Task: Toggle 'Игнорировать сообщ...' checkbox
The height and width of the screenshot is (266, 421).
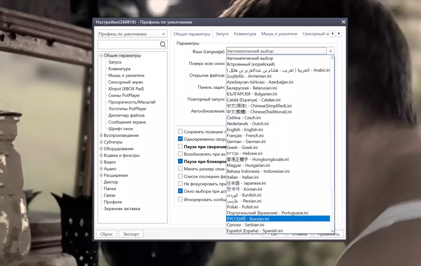Action: pyautogui.click(x=180, y=199)
